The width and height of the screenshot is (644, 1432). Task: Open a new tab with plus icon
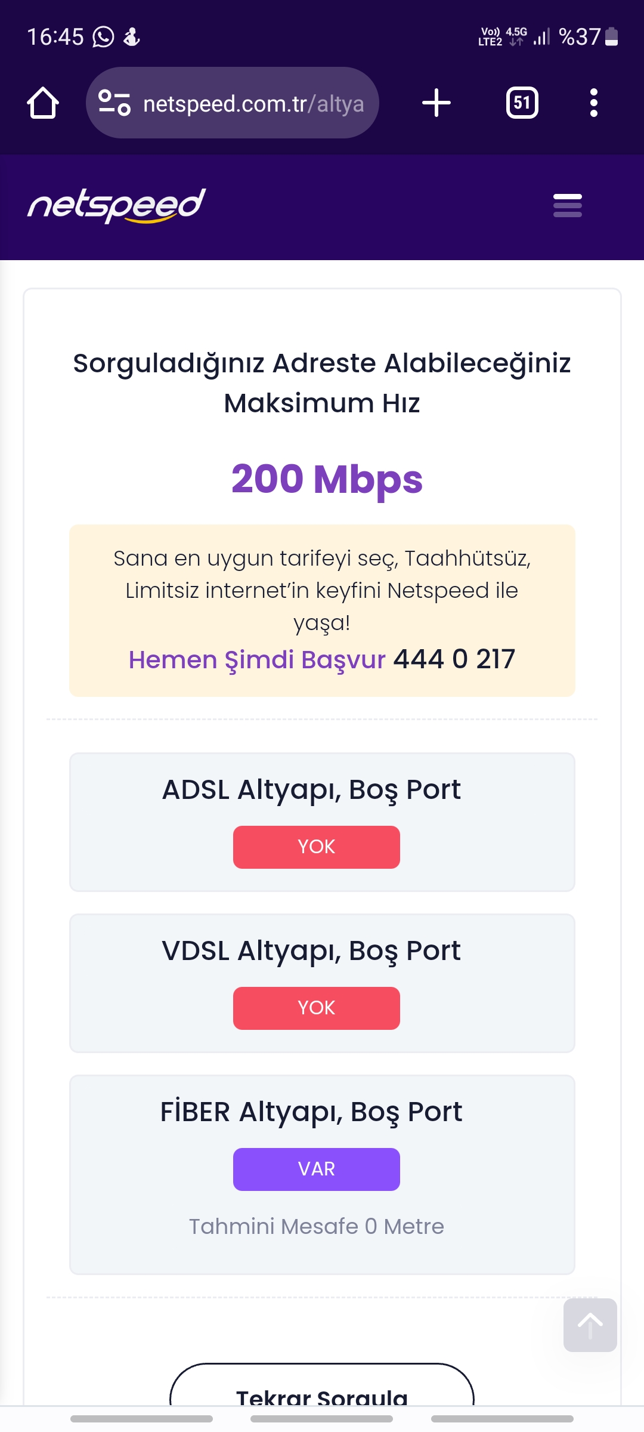436,103
